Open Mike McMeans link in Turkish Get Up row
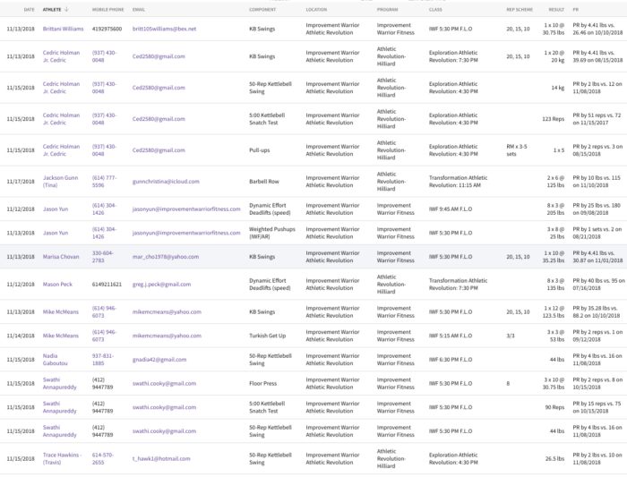 pos(61,336)
